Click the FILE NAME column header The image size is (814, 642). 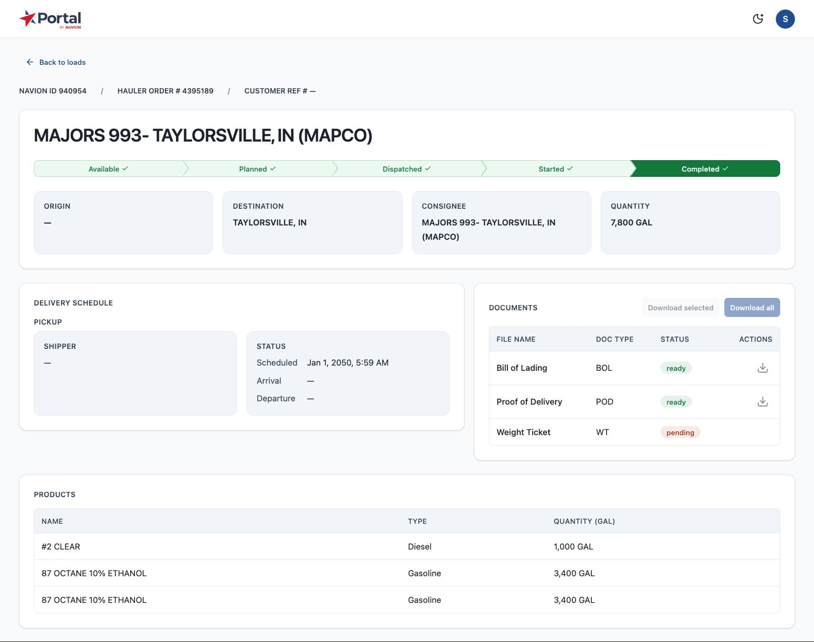coord(516,339)
